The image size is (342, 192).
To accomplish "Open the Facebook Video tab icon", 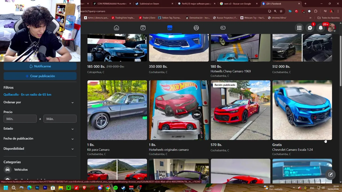I will point(143,28).
